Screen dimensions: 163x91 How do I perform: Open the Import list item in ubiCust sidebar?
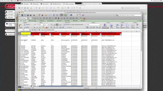point(10,24)
